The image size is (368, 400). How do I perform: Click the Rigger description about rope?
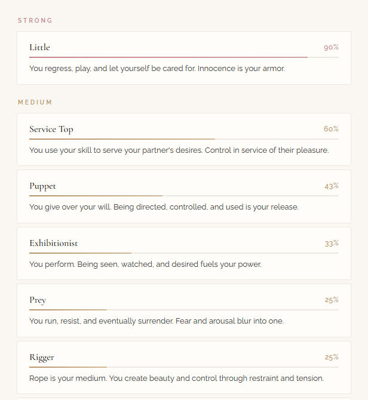176,378
